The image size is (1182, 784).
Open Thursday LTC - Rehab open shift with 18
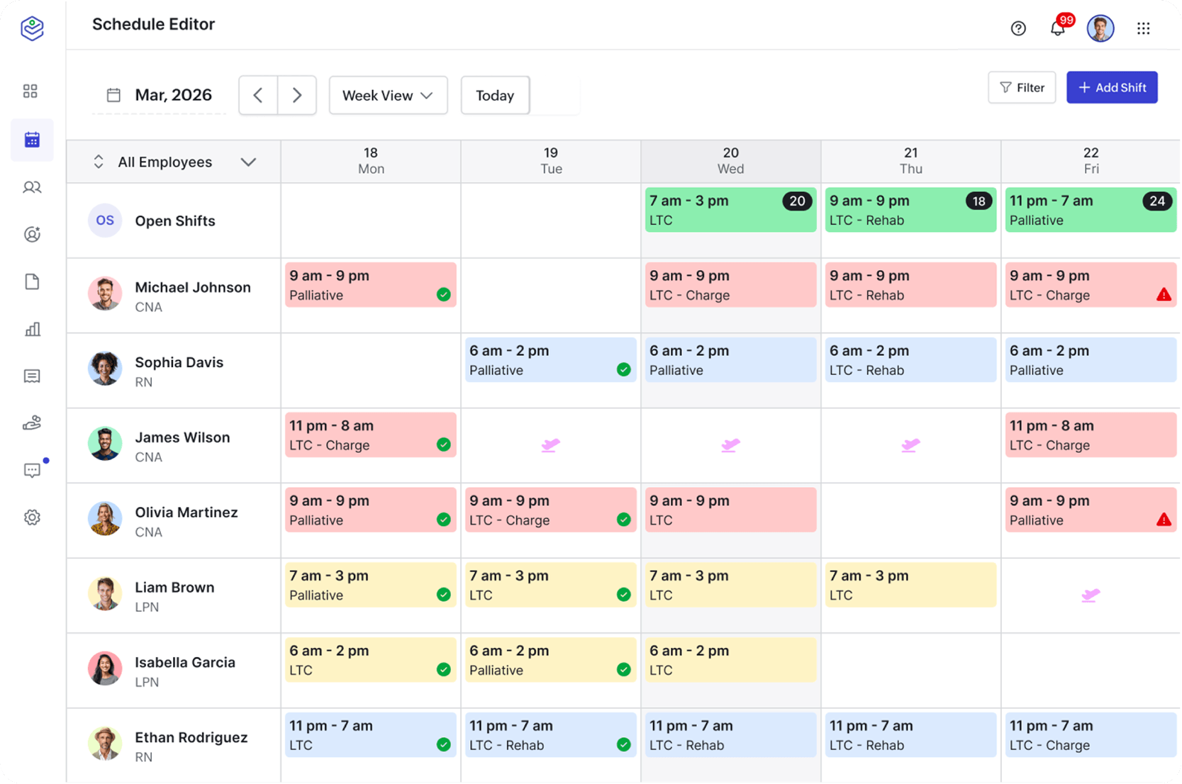coord(911,210)
